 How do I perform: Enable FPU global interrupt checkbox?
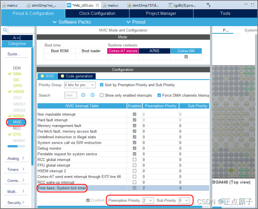[x=134, y=165]
